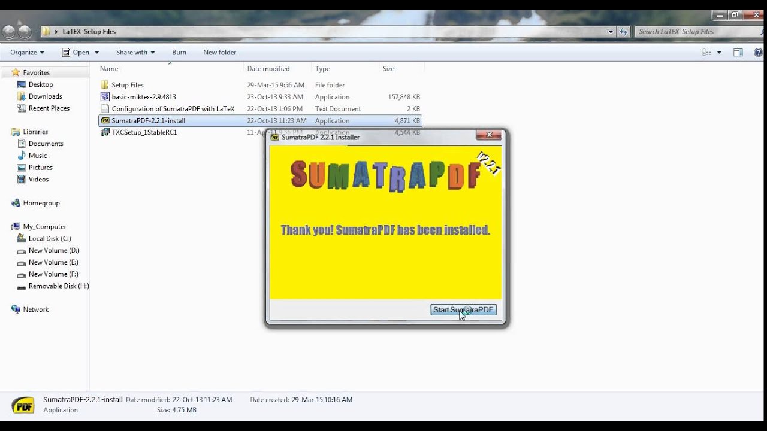Click the Text Document type cell

[338, 109]
